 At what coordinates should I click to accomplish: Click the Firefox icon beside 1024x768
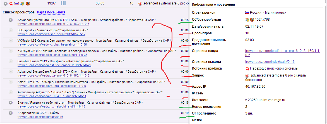(x=252, y=20)
